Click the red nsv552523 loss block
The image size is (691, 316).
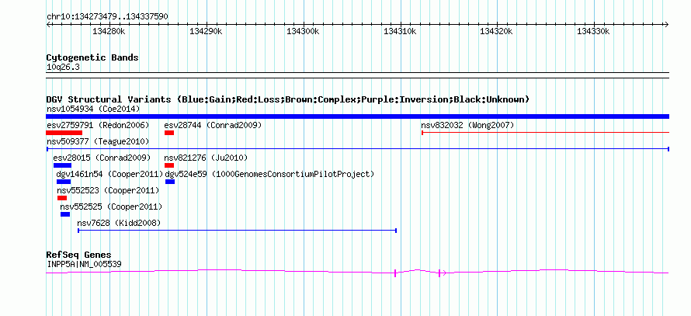pos(62,198)
